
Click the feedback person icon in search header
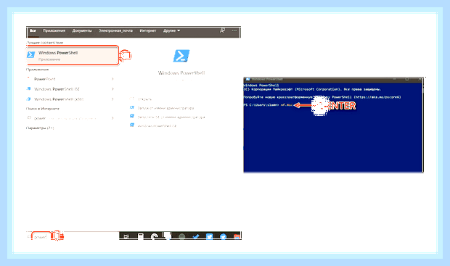[222, 30]
